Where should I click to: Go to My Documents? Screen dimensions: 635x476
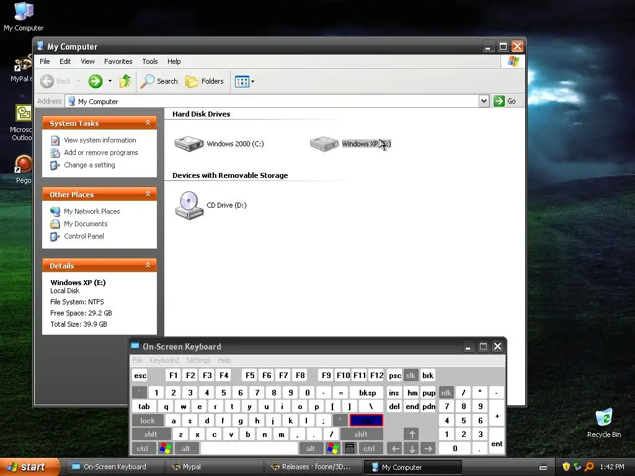(x=86, y=224)
